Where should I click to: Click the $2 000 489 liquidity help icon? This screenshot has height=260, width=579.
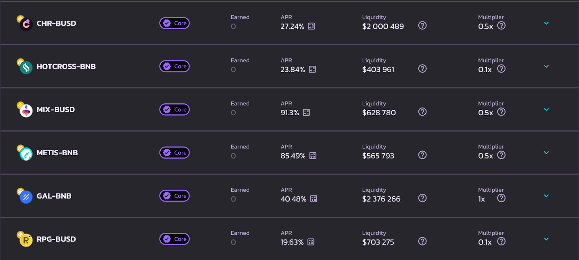(422, 26)
